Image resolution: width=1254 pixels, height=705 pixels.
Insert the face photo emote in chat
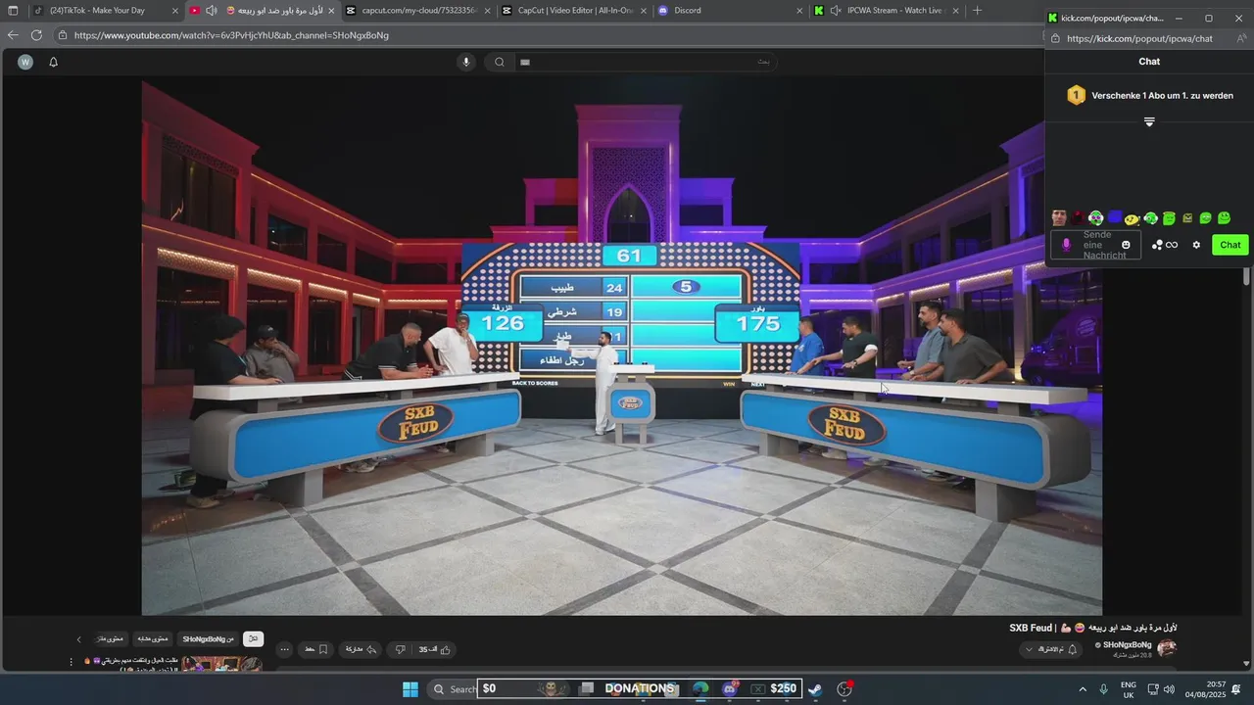point(1058,218)
